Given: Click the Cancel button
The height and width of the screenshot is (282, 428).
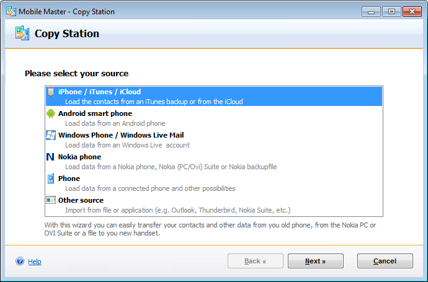Looking at the screenshot, I should (385, 261).
